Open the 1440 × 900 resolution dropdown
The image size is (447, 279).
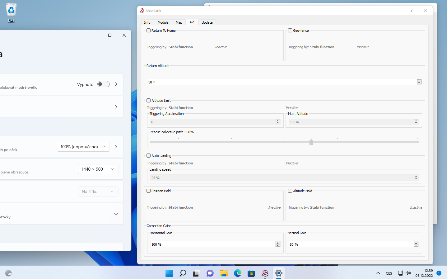pyautogui.click(x=98, y=169)
